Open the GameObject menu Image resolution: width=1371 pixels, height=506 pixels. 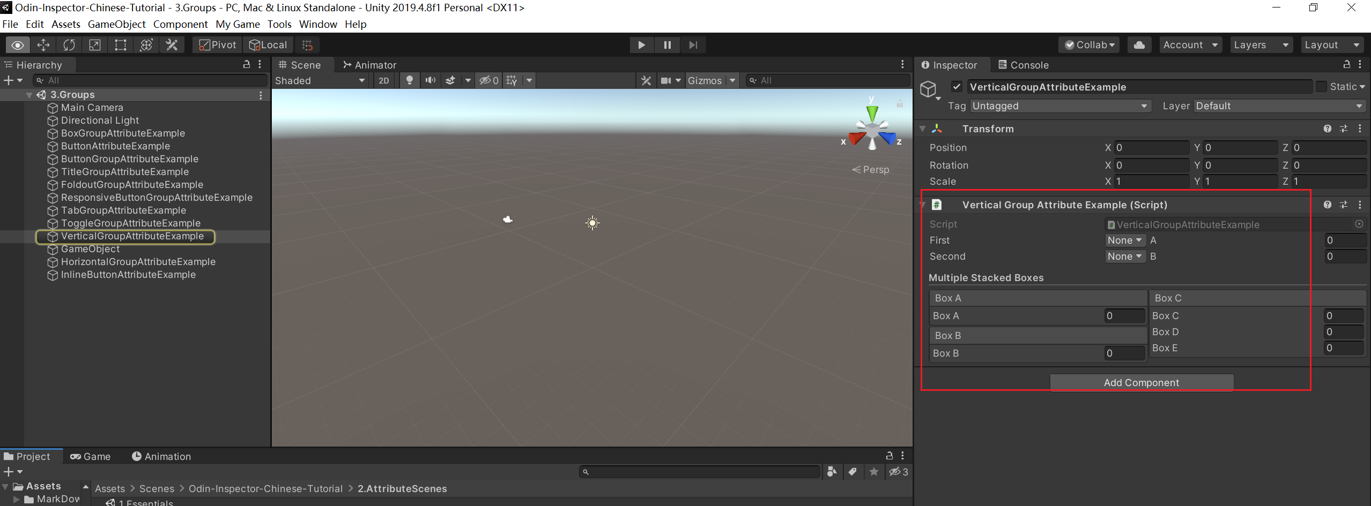[116, 24]
